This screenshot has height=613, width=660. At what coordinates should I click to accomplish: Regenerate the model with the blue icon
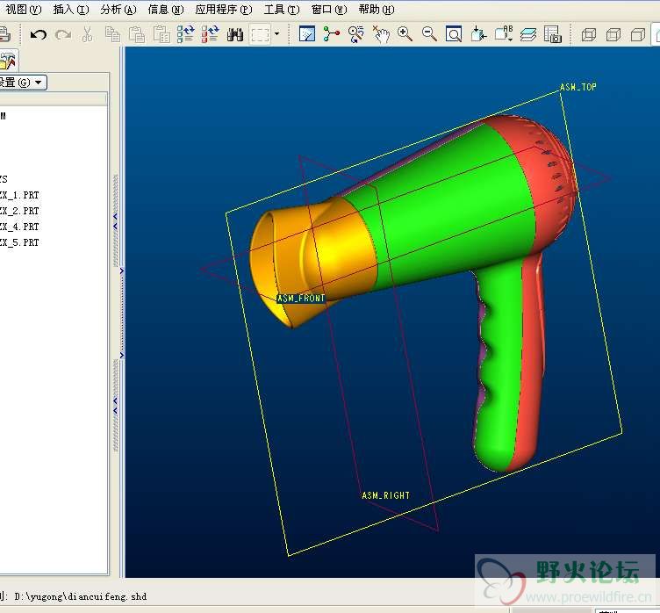pos(186,34)
